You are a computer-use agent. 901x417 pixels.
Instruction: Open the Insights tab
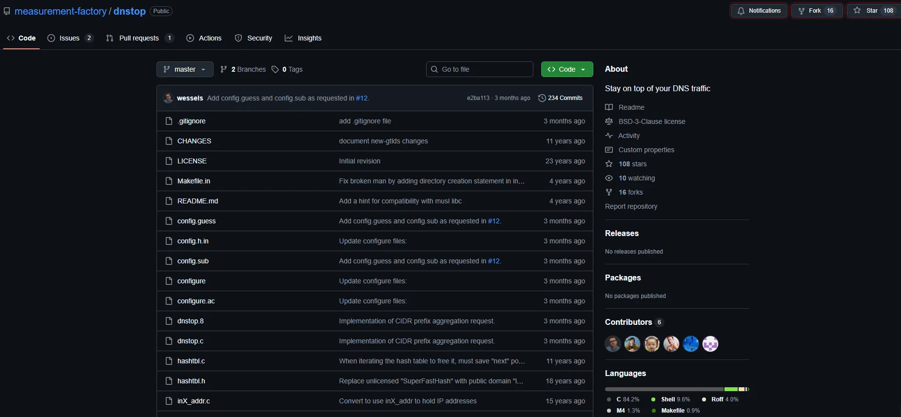303,38
